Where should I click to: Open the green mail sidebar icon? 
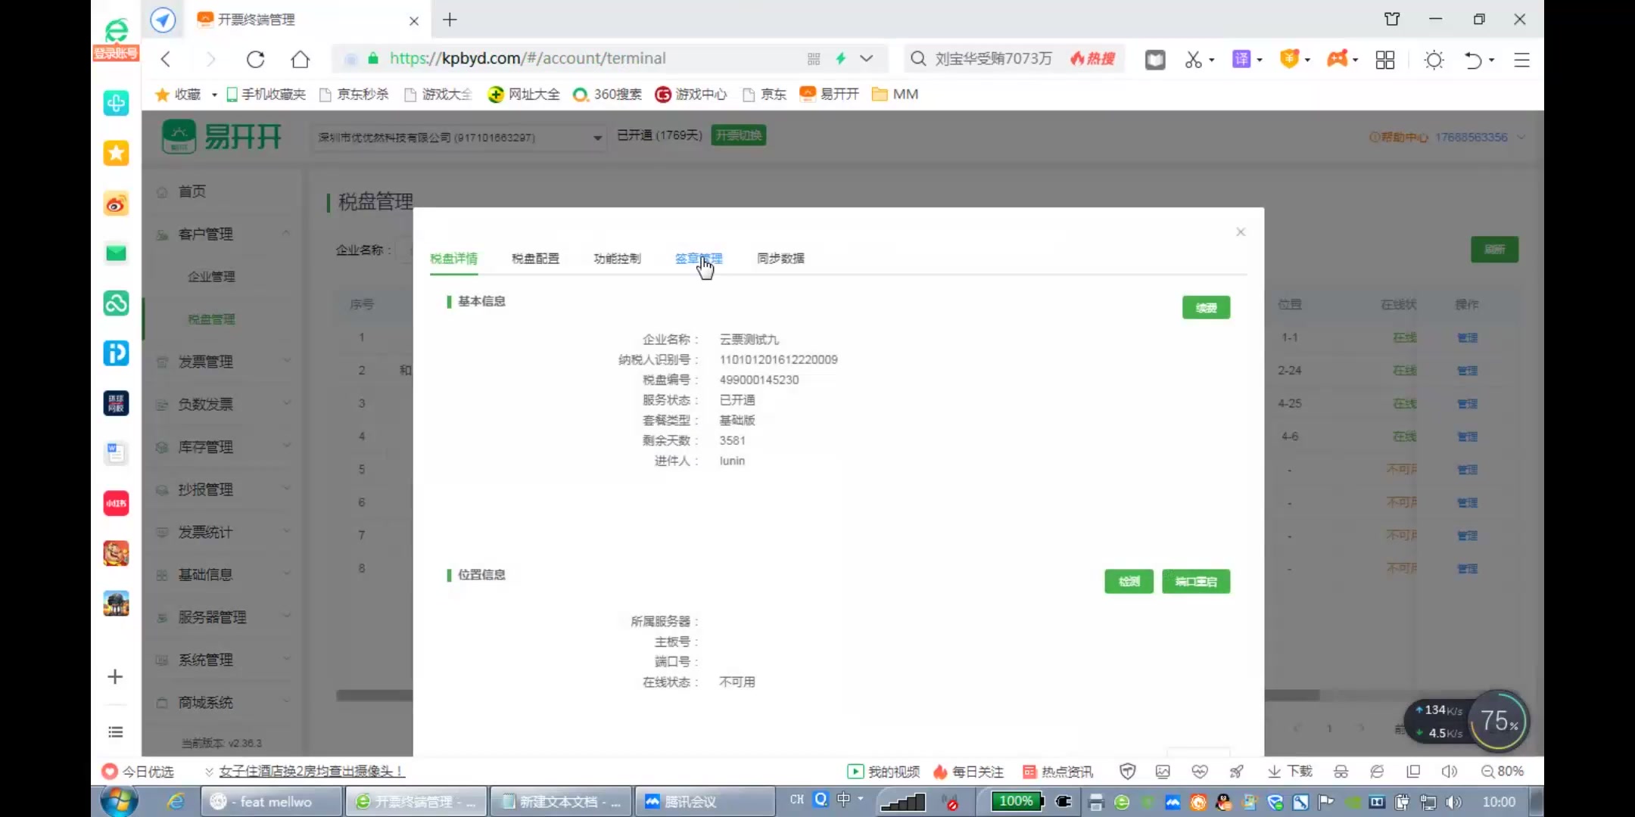(116, 253)
